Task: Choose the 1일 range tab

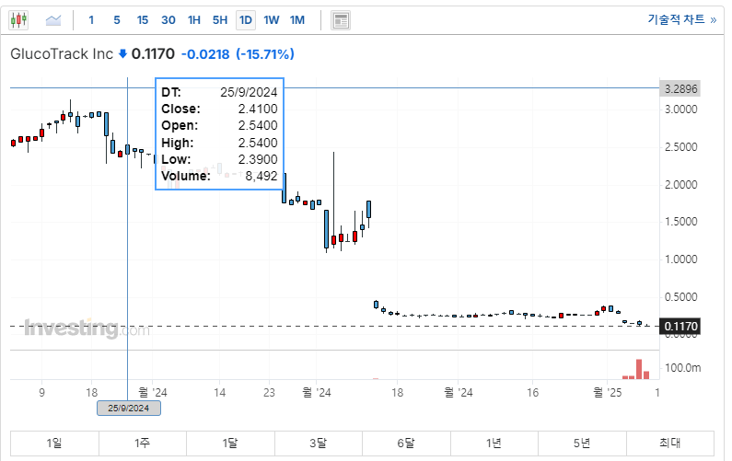Action: click(x=54, y=443)
